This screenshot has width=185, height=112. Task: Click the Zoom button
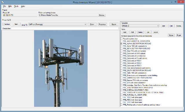click(x=92, y=24)
